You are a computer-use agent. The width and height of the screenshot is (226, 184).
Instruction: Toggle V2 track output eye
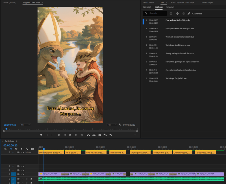click(23, 170)
